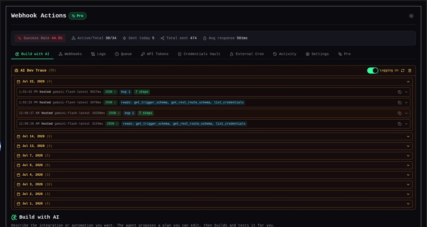Click the Pro badge next to title
Image resolution: width=427 pixels, height=227 pixels.
pyautogui.click(x=78, y=16)
